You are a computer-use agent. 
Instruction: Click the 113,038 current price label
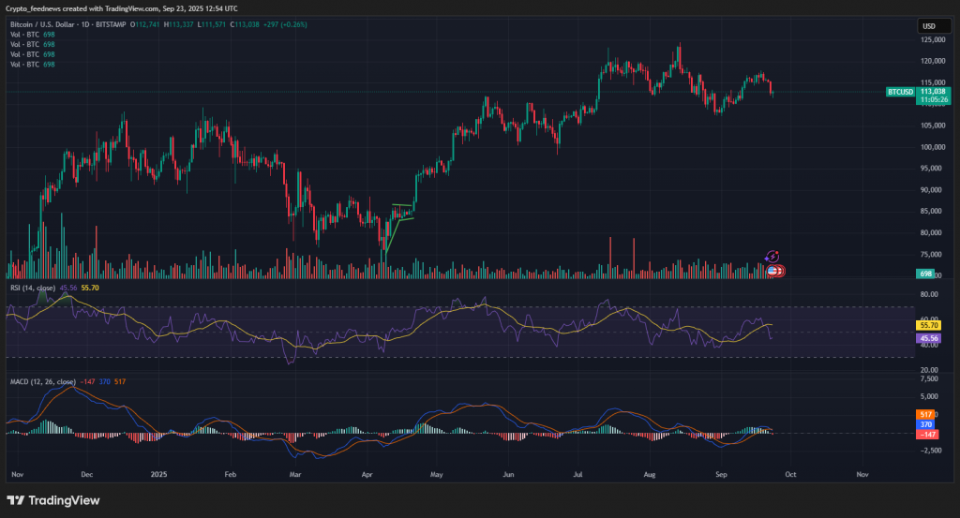click(933, 92)
